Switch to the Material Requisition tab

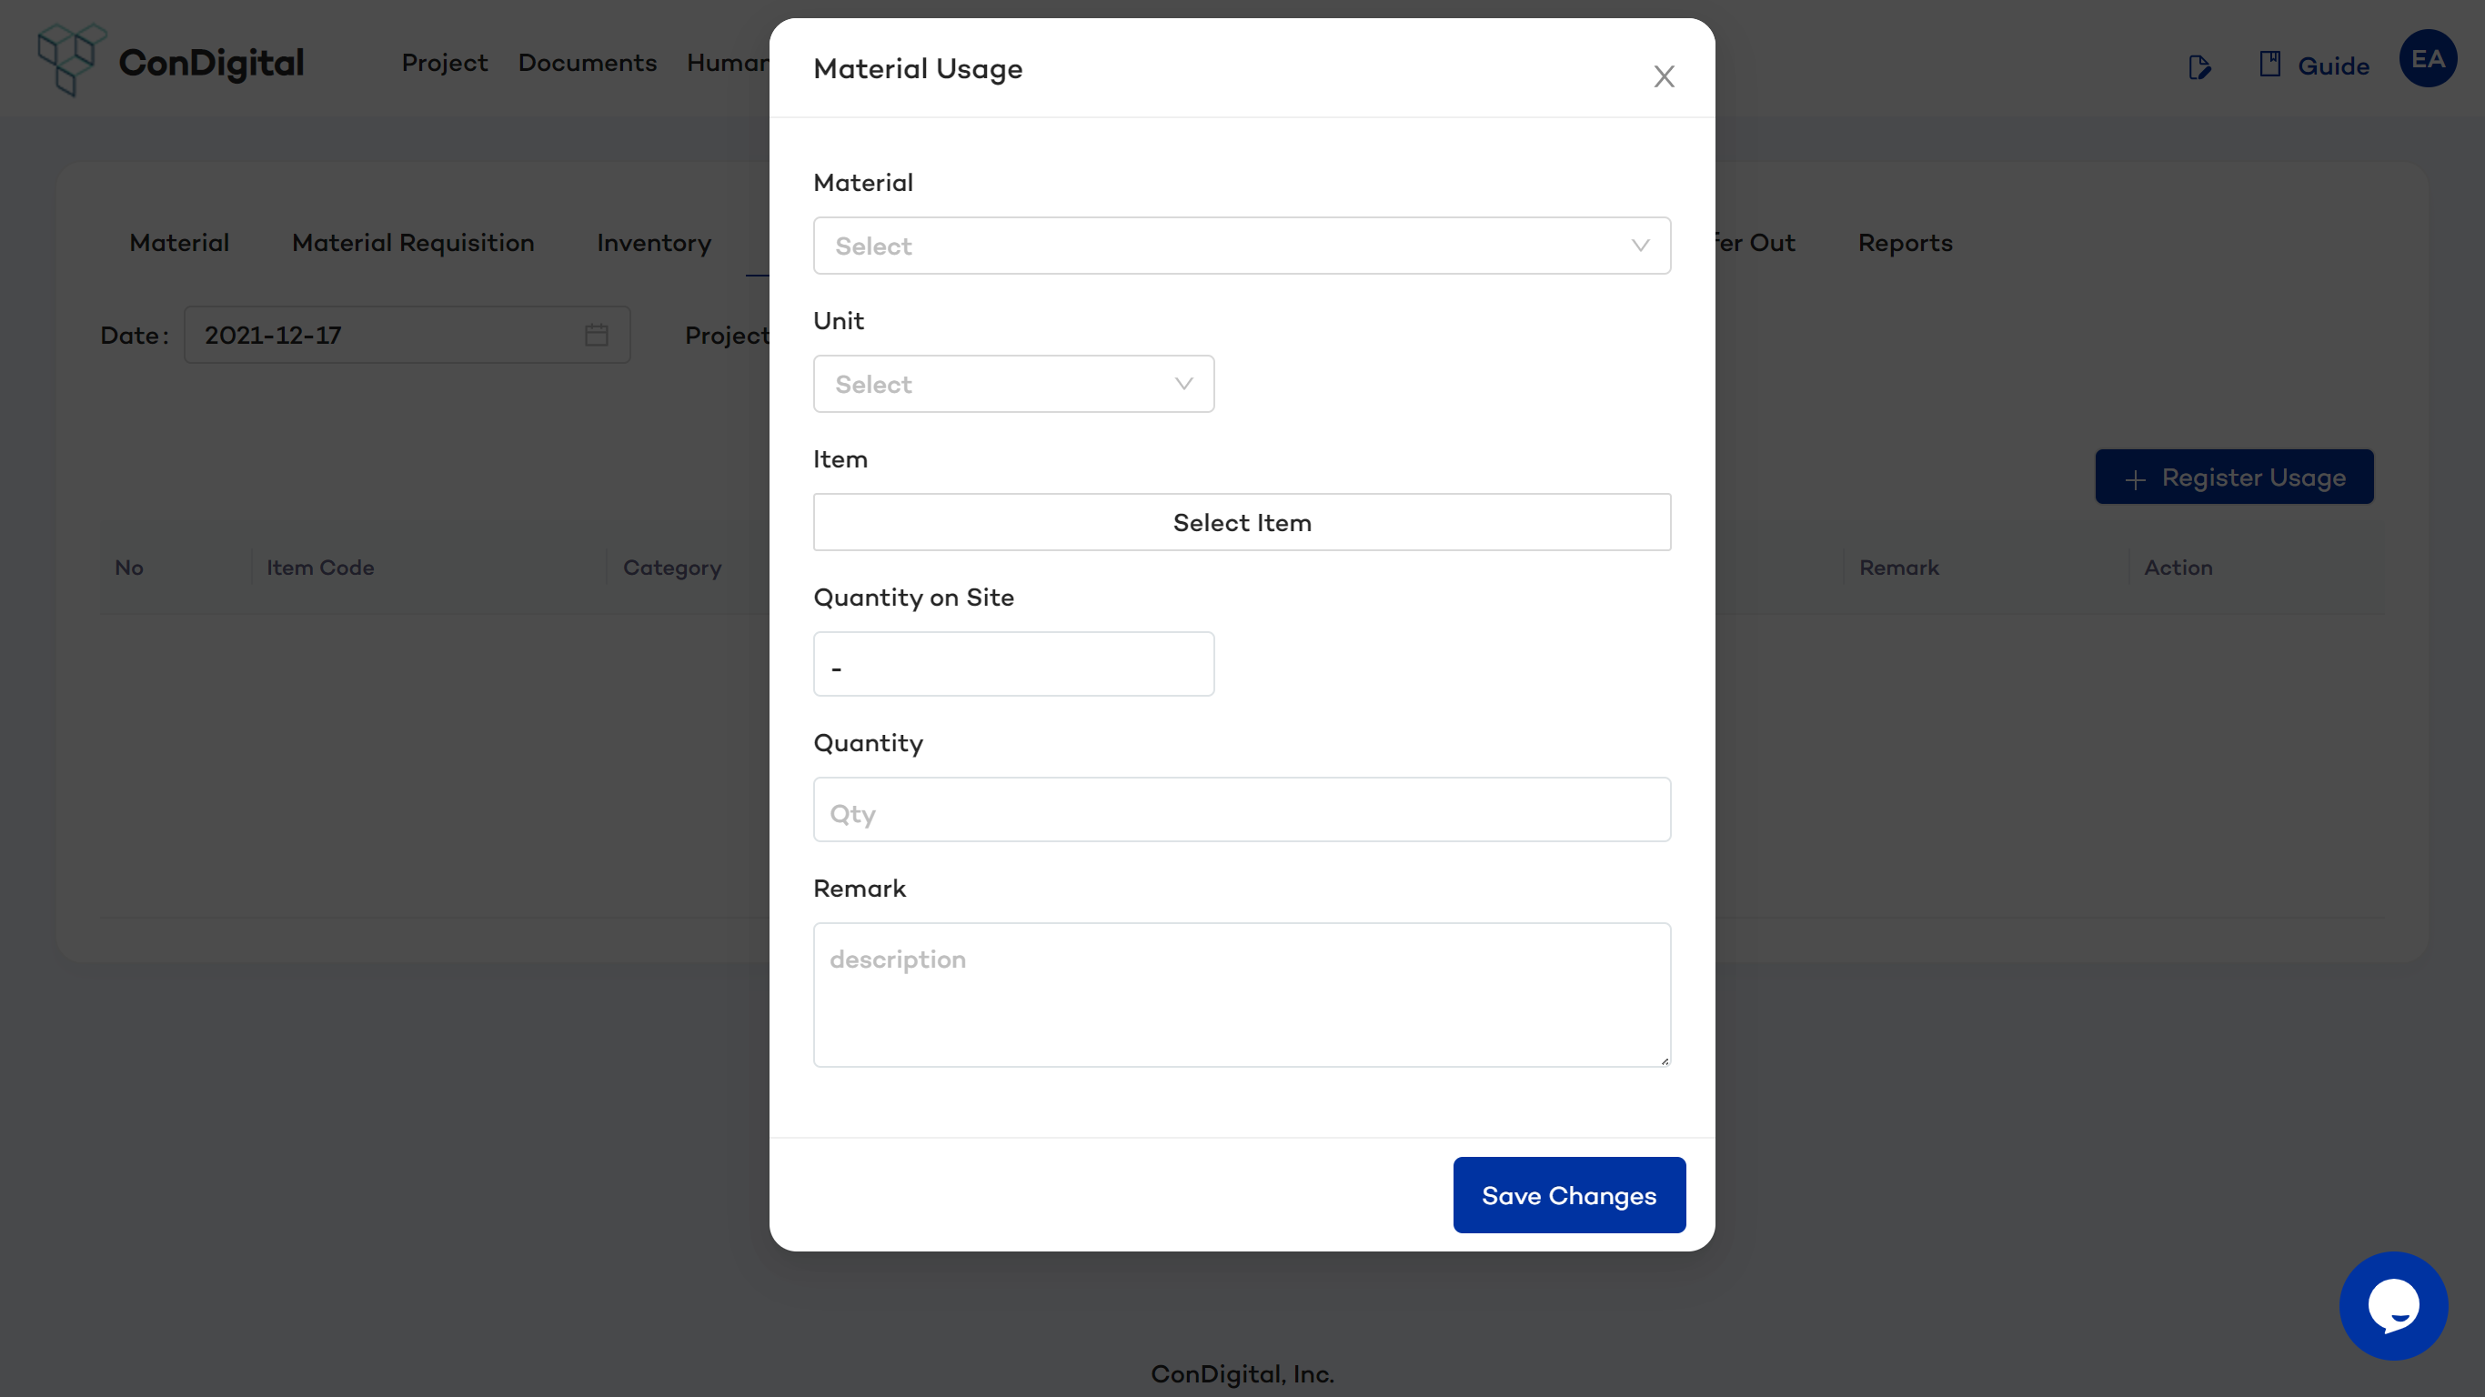413,242
